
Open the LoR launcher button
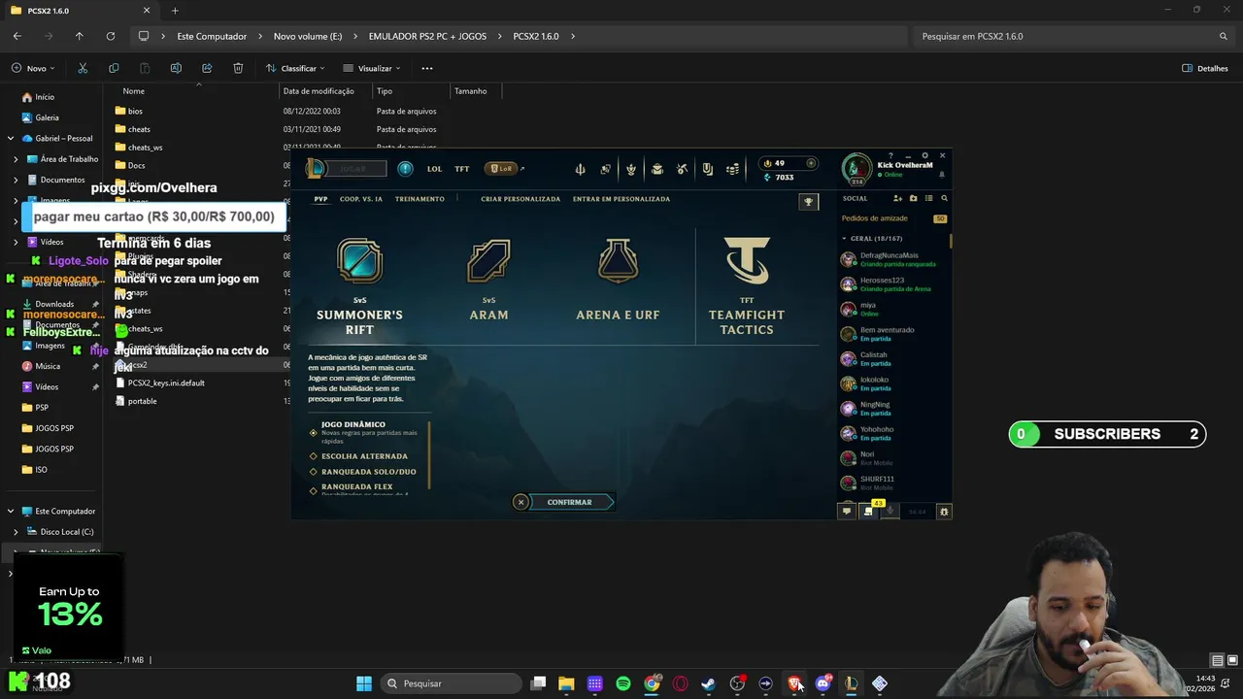click(501, 169)
